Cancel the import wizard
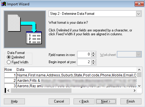Screen dimensions: 145x107 click(x=59, y=101)
